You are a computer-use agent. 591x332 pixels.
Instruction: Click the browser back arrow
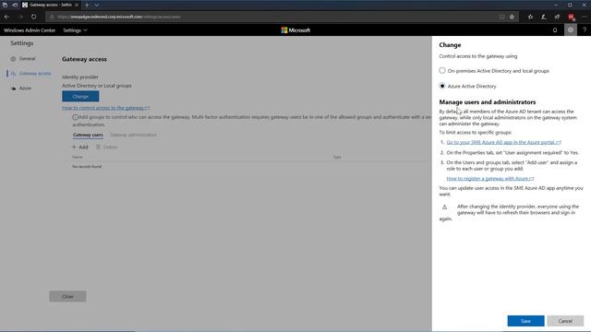6,17
